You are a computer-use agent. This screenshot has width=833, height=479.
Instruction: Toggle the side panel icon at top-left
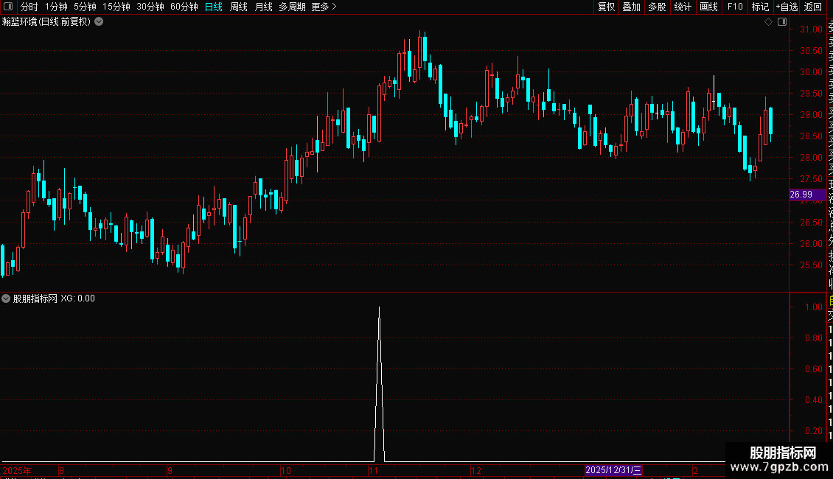point(8,7)
